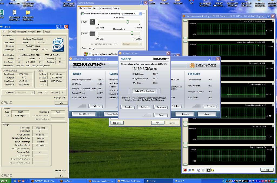Open the Cache tab in CPU-Z

(12, 32)
